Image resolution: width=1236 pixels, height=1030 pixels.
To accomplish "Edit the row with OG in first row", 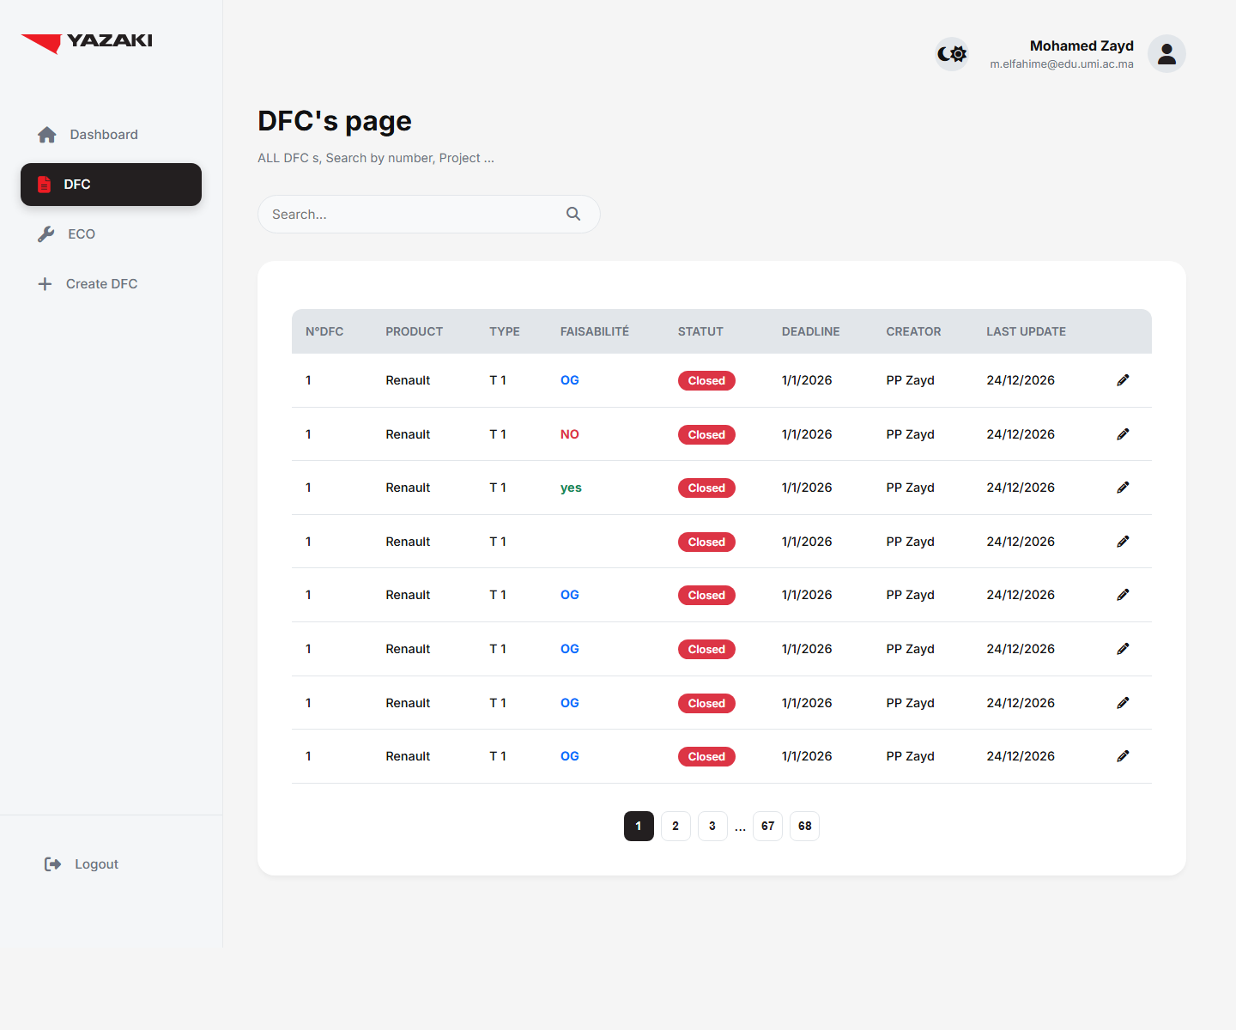I will [x=1123, y=380].
